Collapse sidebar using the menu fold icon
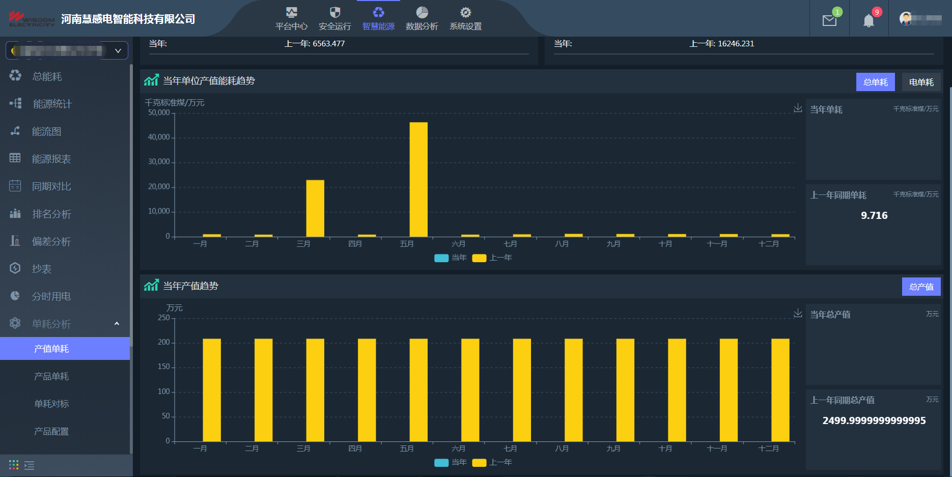Image resolution: width=952 pixels, height=477 pixels. (x=30, y=465)
